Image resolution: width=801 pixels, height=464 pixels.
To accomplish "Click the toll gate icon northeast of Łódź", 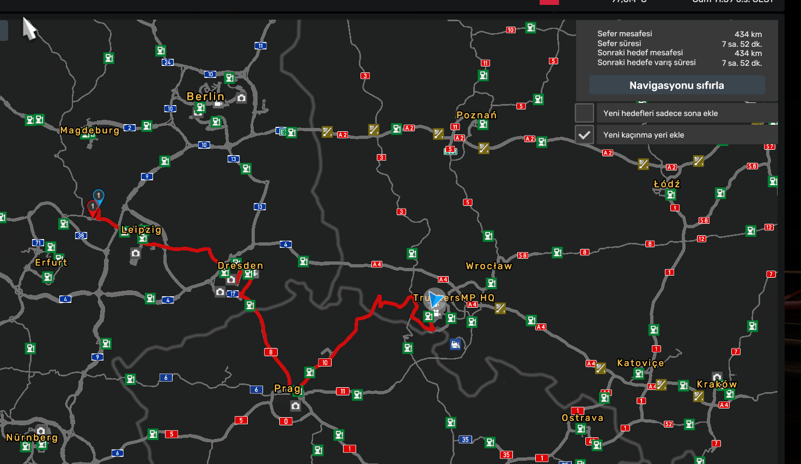I will (699, 161).
